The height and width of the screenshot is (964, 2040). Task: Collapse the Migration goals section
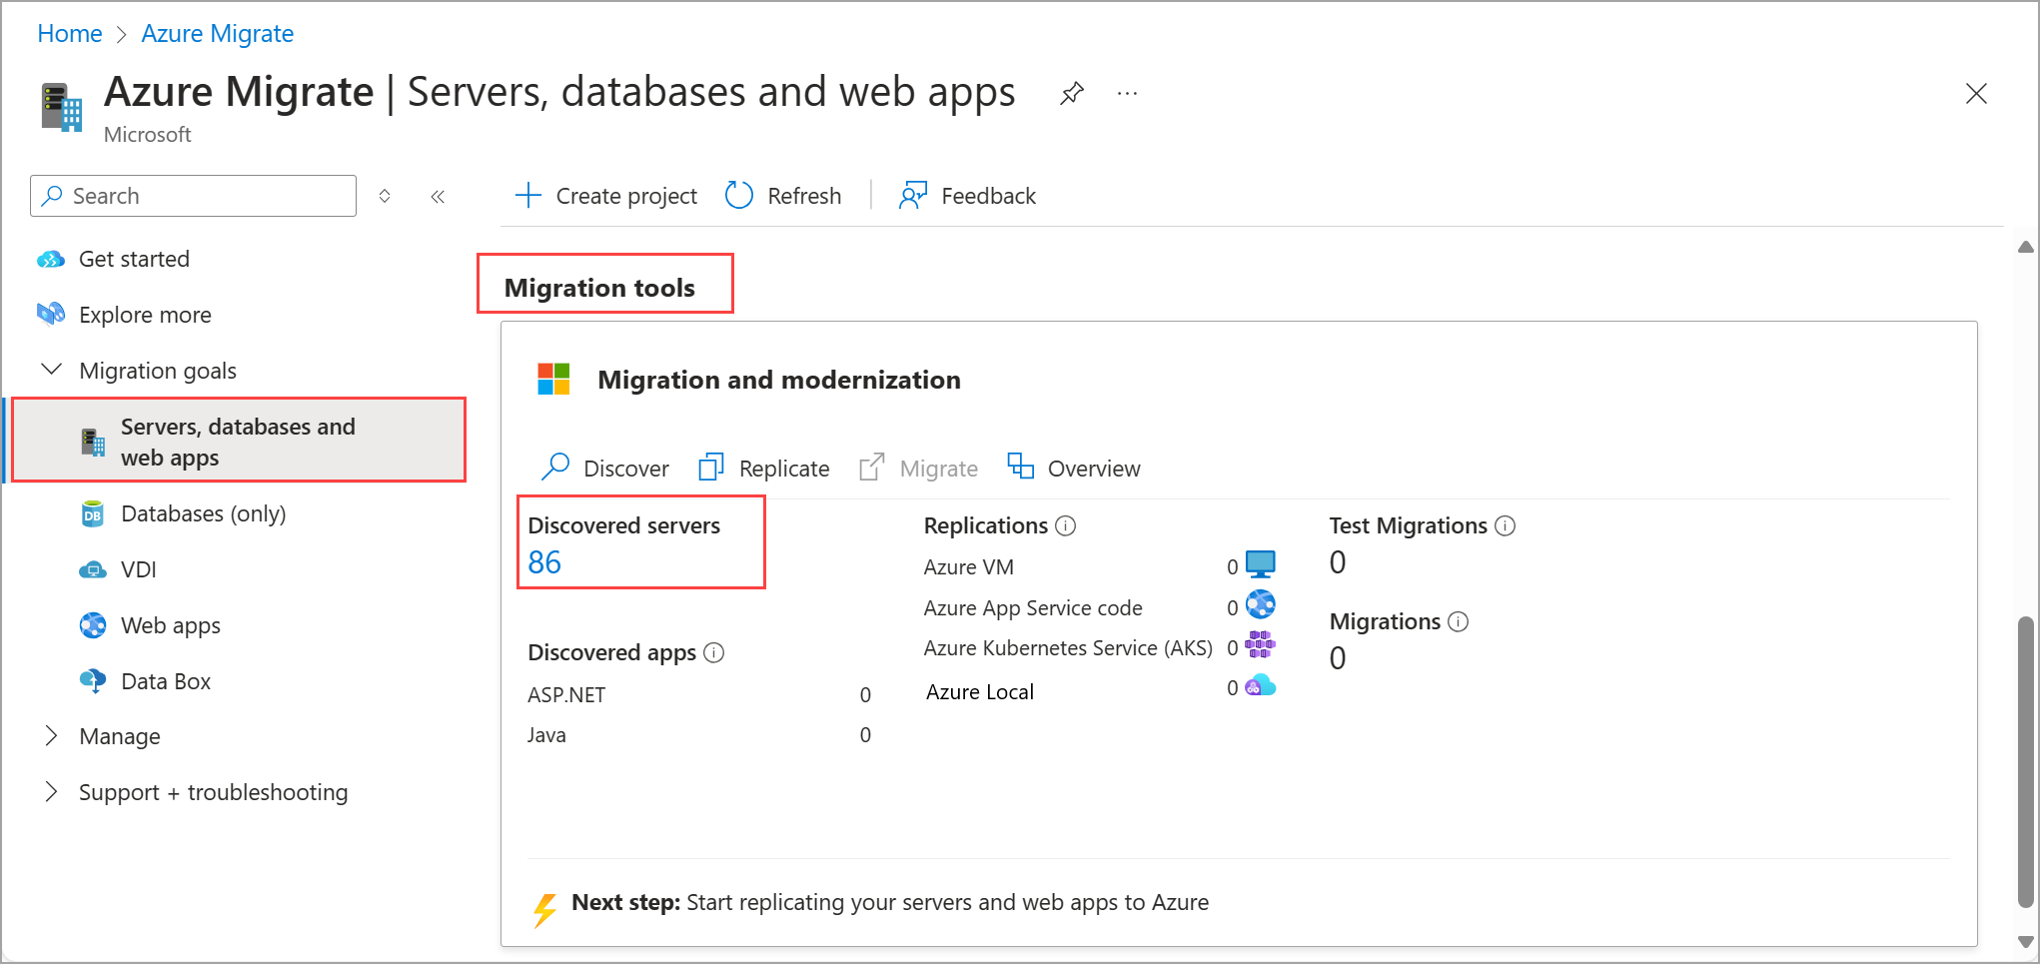(51, 371)
